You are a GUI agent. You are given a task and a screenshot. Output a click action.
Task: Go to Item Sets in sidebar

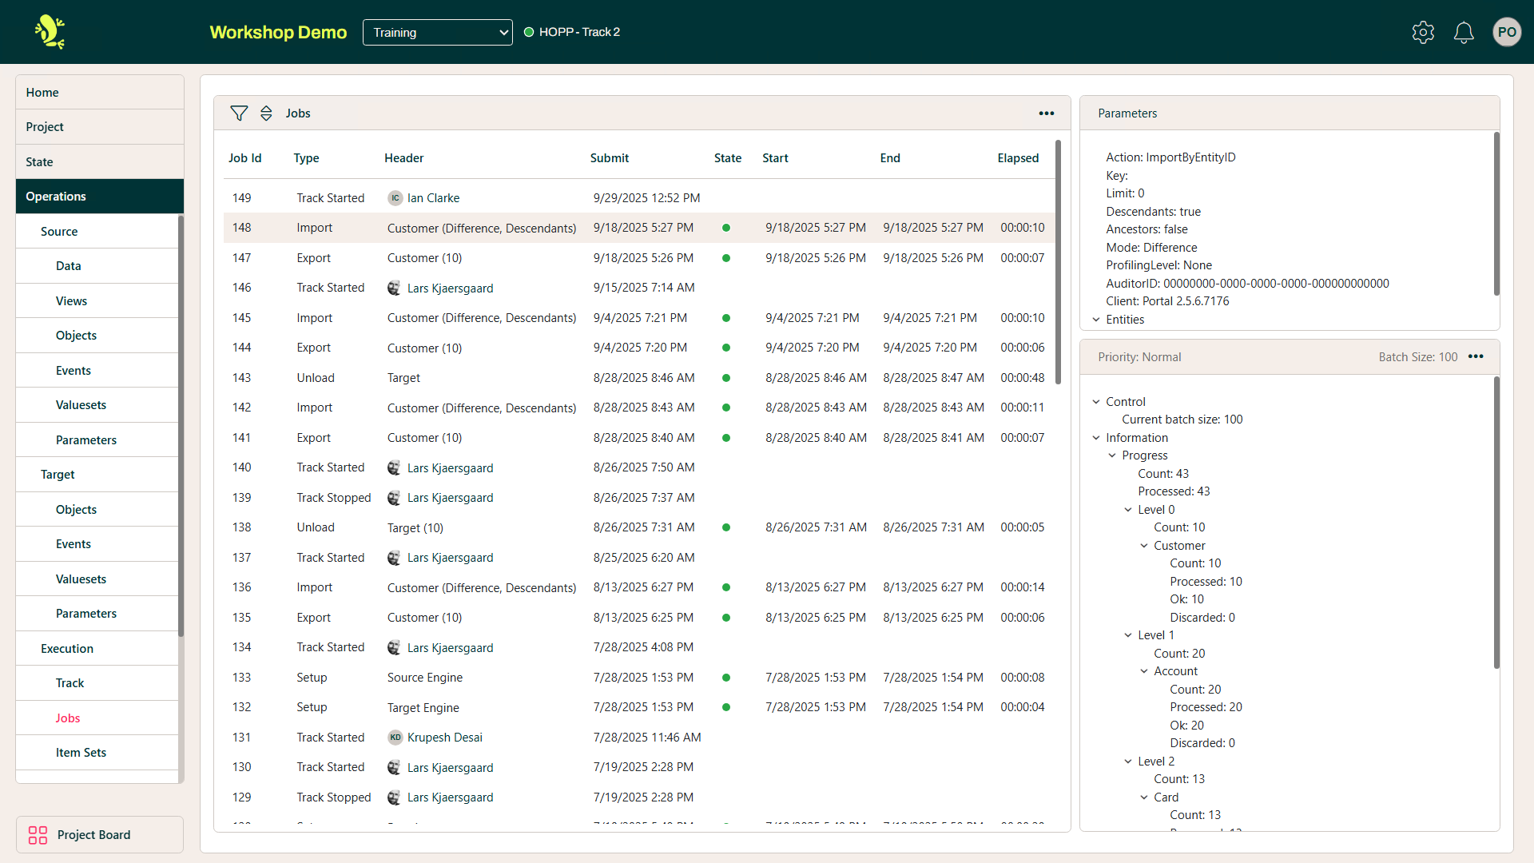coord(81,753)
